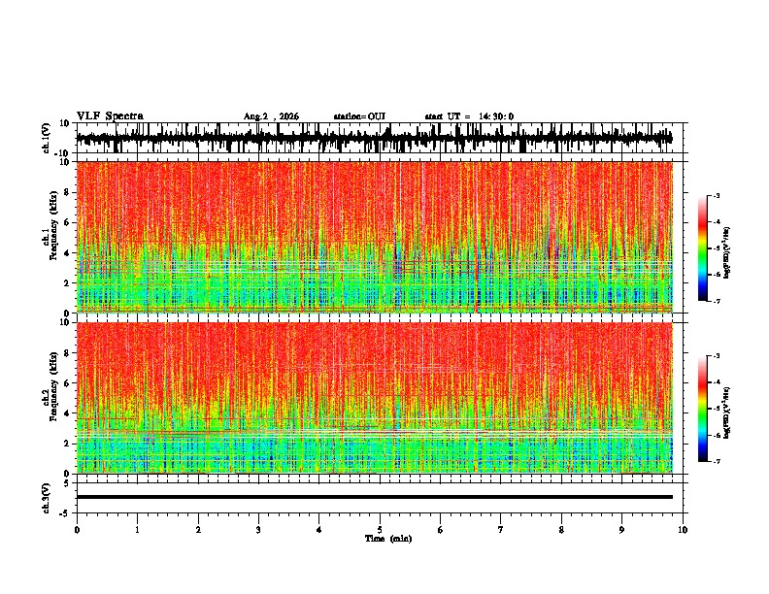Viewport: 769px width, 594px height.
Task: Click the "3" tick on the Time axis
Action: click(258, 530)
